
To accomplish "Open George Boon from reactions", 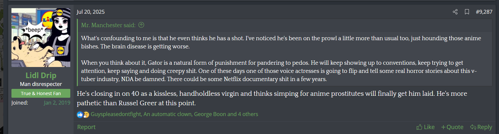I will [x=210, y=114].
